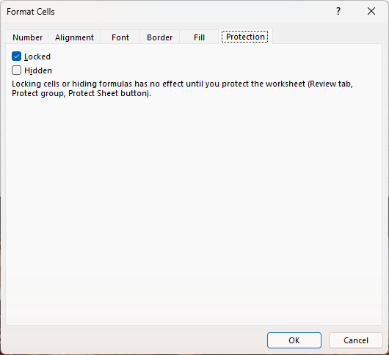This screenshot has height=355, width=389.
Task: Switch to the Number tab
Action: [28, 37]
